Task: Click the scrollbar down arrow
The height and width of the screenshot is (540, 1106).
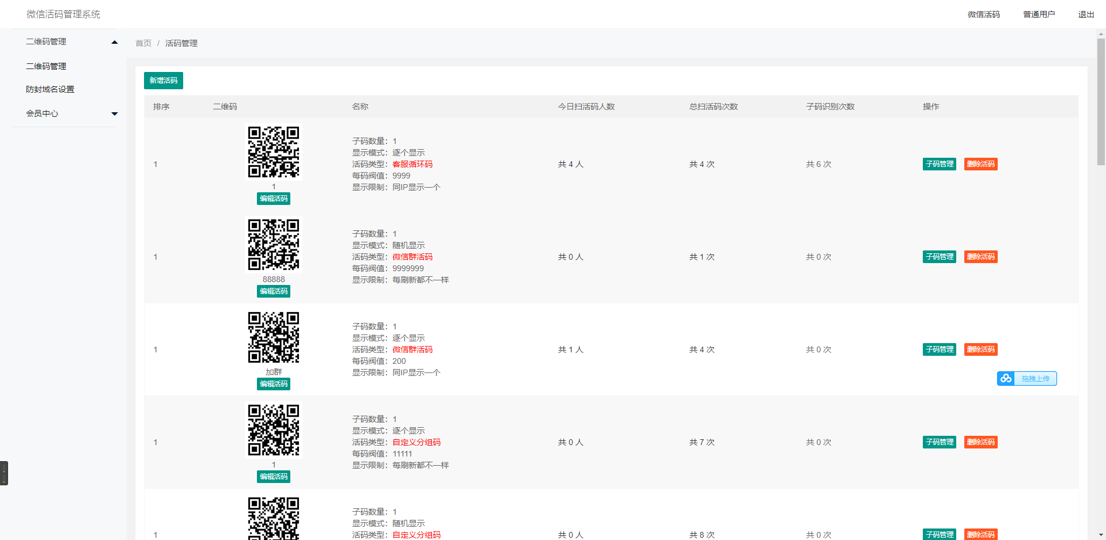Action: (x=1101, y=535)
